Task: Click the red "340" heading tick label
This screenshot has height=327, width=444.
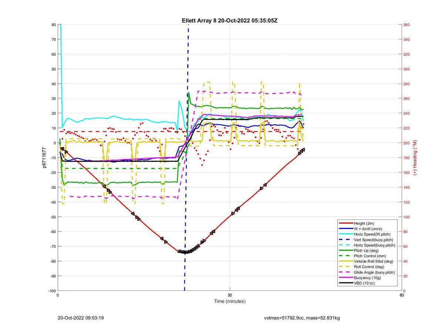Action: (406, 40)
